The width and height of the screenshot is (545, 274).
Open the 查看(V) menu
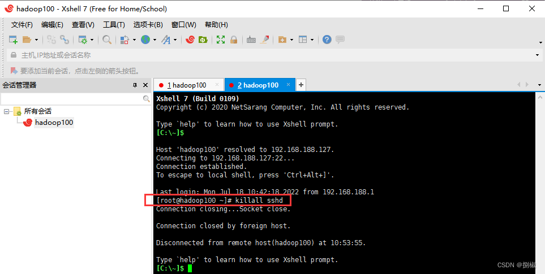pos(83,25)
